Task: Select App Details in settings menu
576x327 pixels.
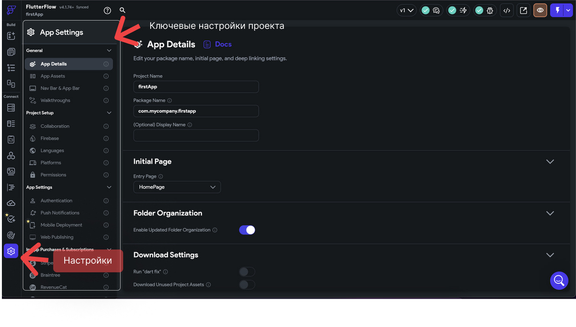Action: click(69, 64)
